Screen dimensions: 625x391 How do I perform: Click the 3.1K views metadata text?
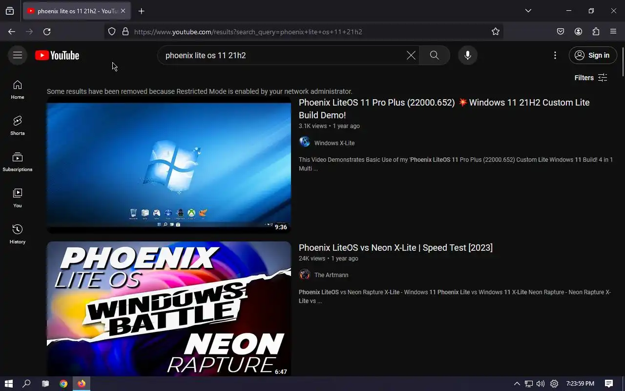click(312, 126)
